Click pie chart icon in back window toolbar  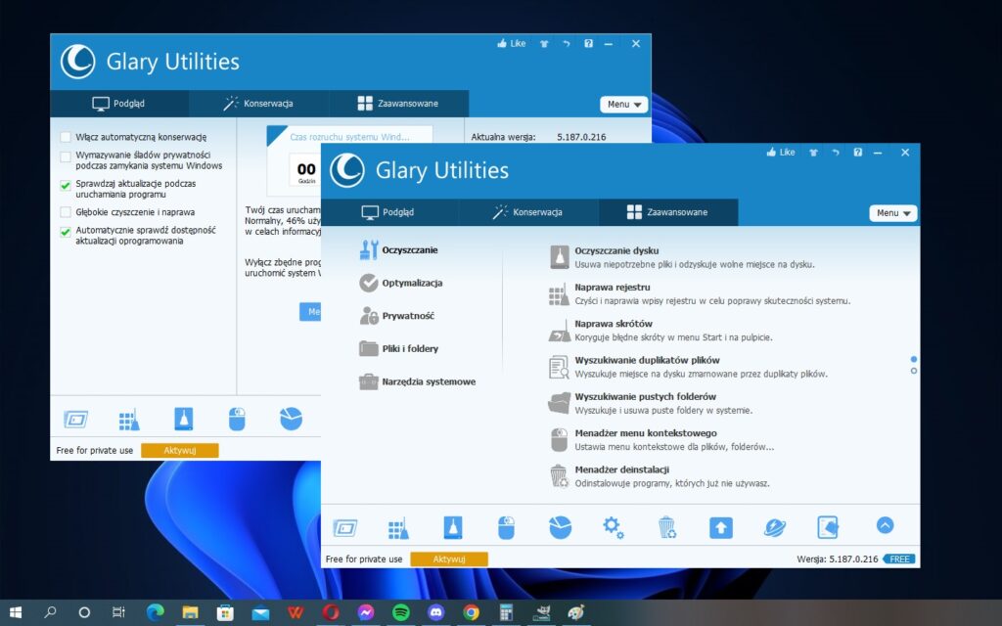291,419
